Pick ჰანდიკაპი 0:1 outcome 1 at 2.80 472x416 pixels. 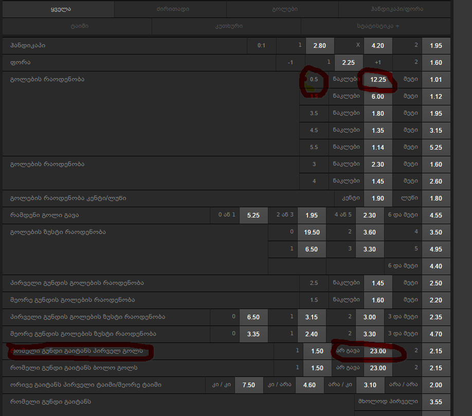[320, 46]
